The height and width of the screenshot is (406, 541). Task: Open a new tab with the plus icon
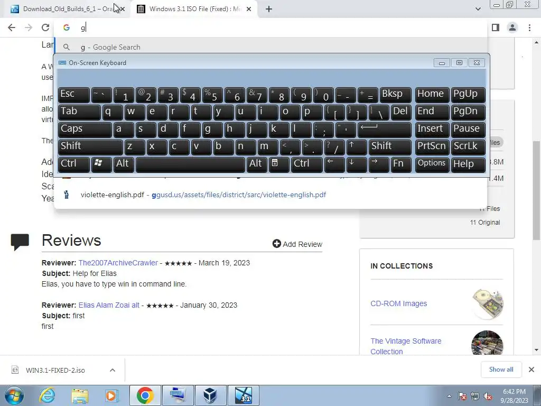coord(269,10)
